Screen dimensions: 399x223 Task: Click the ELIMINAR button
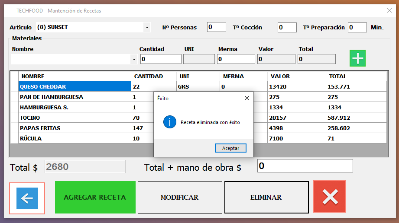click(266, 198)
